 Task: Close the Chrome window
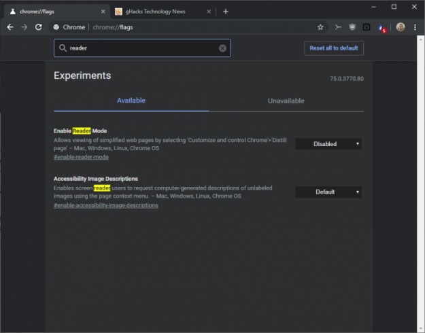(414, 7)
